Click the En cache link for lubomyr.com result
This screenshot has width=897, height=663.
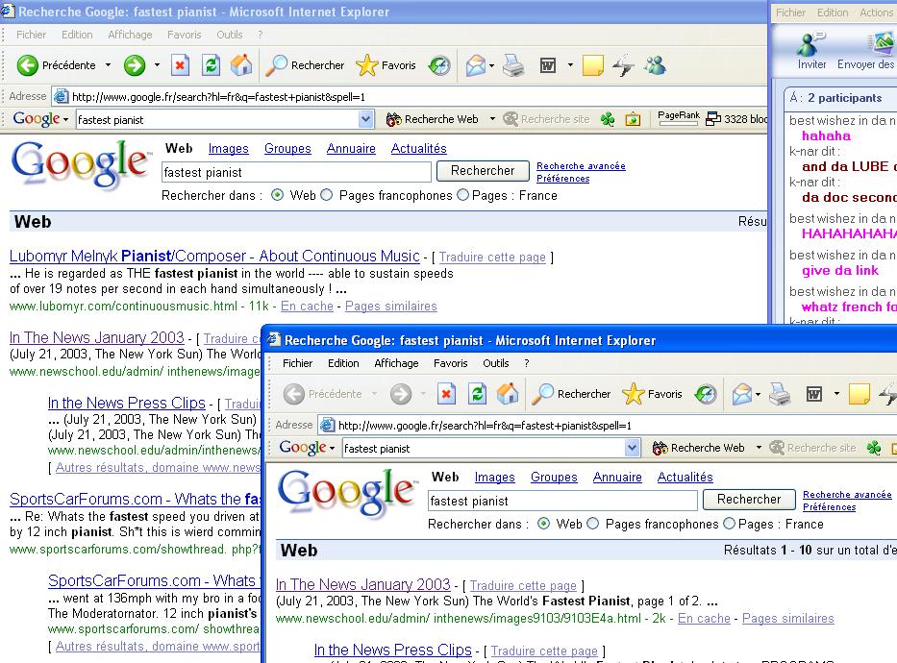point(307,307)
